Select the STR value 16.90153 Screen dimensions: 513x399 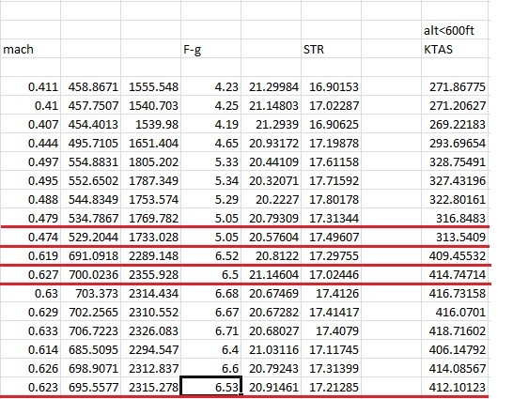(x=331, y=86)
